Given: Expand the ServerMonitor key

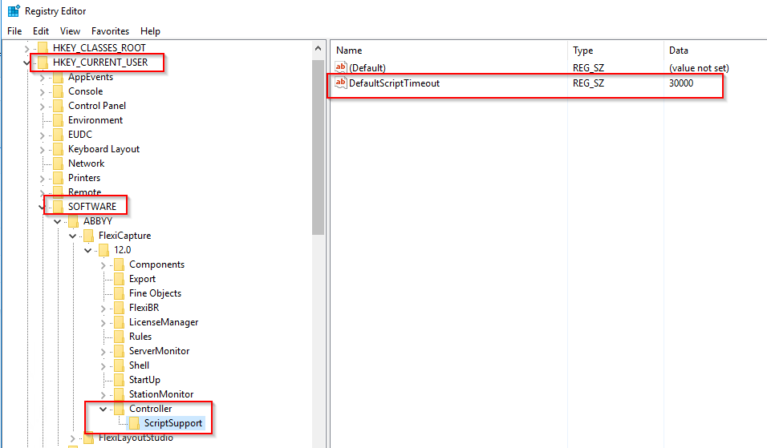Looking at the screenshot, I should click(103, 352).
